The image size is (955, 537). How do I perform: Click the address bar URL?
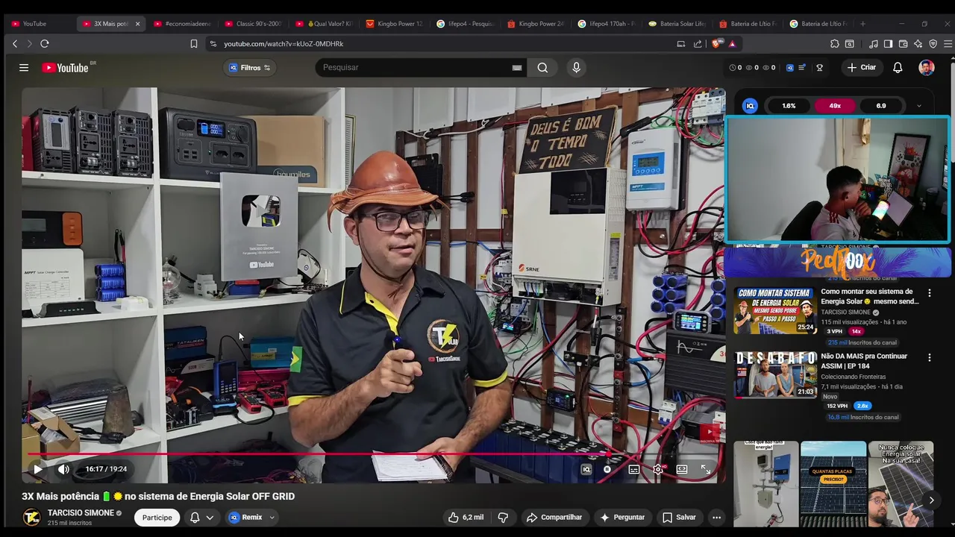click(x=284, y=44)
